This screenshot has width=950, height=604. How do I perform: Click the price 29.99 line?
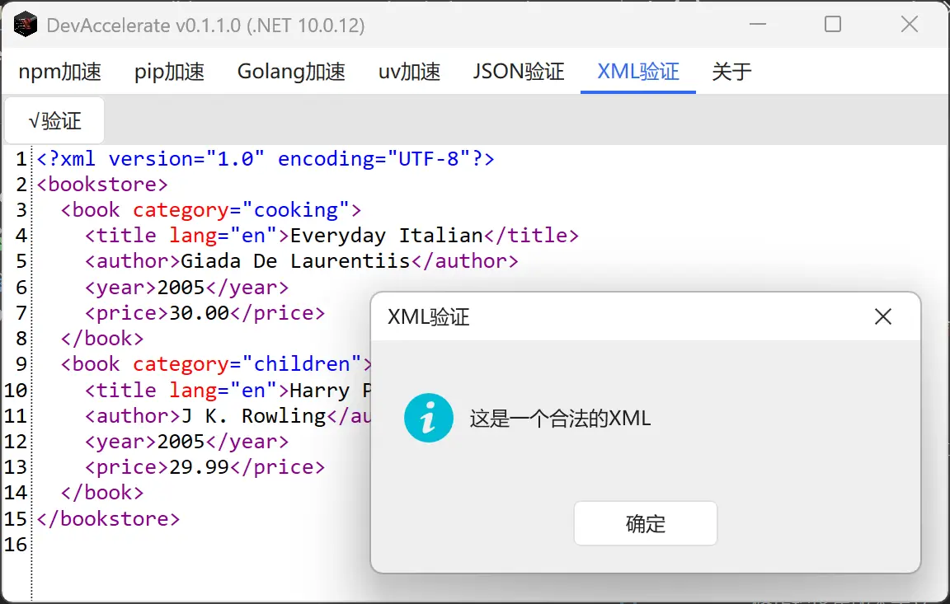205,467
